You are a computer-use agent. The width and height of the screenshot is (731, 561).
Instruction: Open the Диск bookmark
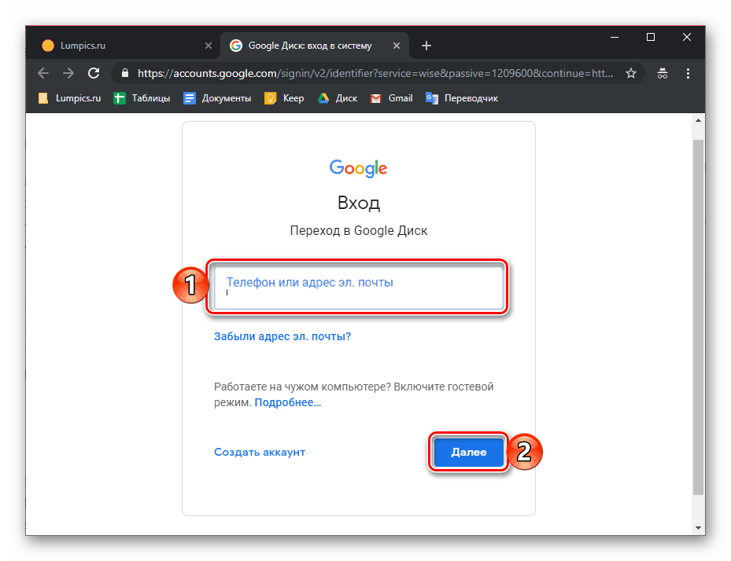pyautogui.click(x=337, y=98)
